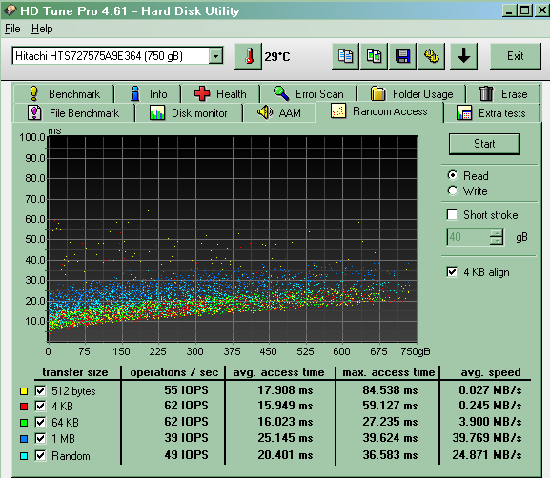The width and height of the screenshot is (550, 478).
Task: Save screenshot using the floppy disk icon
Action: pyautogui.click(x=402, y=56)
